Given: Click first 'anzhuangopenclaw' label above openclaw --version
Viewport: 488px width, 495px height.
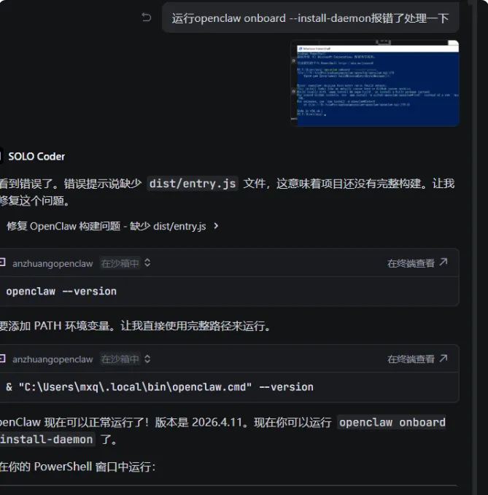Looking at the screenshot, I should click(x=53, y=263).
